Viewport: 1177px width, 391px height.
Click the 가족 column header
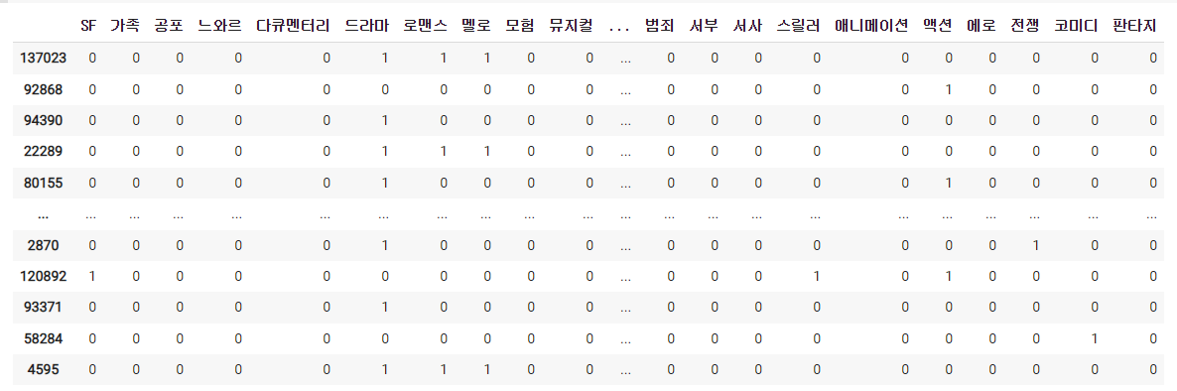(126, 26)
